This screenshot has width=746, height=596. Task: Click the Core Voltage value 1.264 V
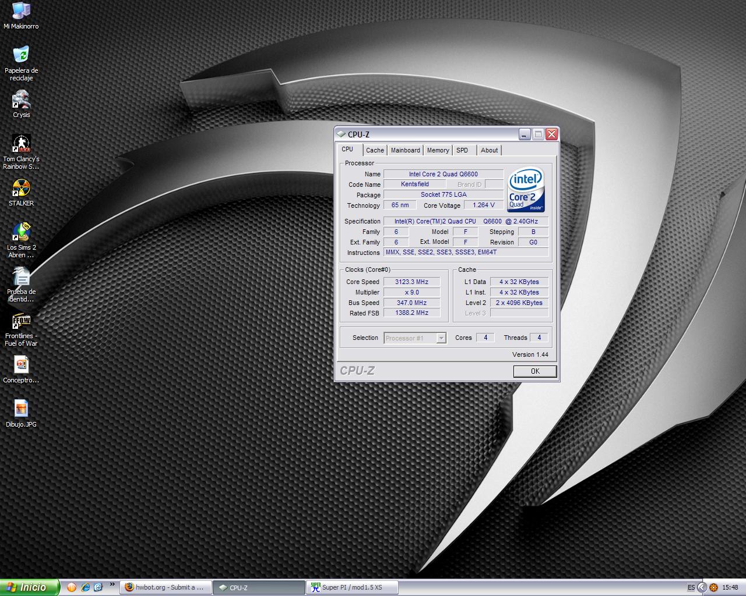click(x=483, y=205)
